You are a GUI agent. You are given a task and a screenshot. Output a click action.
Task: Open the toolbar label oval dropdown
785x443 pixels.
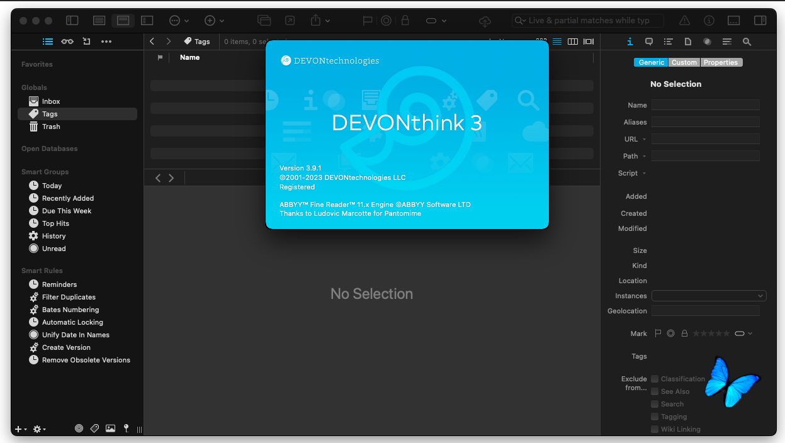[x=436, y=21]
